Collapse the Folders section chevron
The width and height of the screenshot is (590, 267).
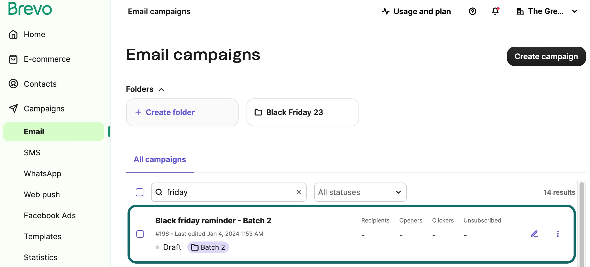pyautogui.click(x=161, y=89)
